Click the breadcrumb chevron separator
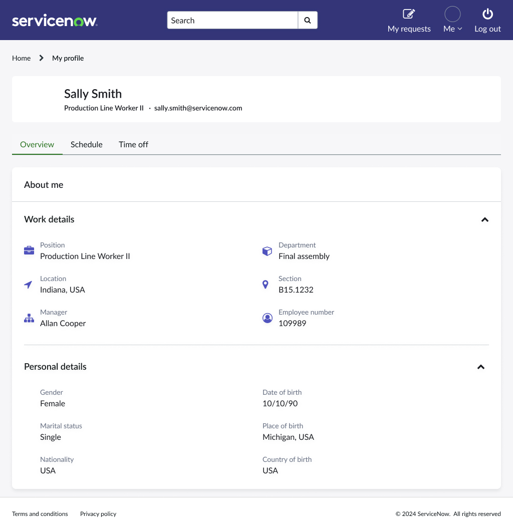Viewport: 513px width, 530px height. pyautogui.click(x=41, y=58)
